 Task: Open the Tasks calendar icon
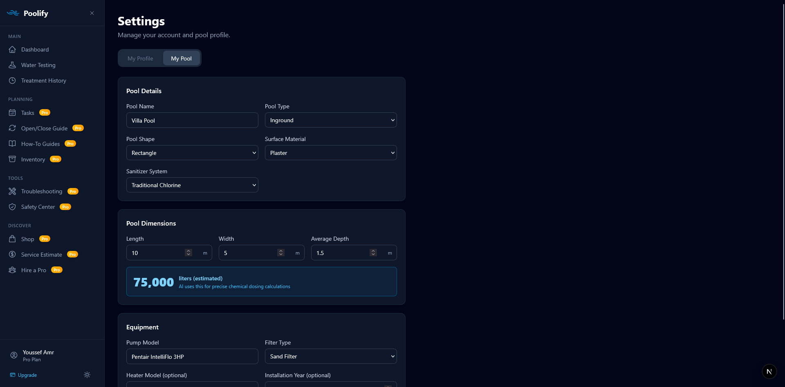pos(13,113)
